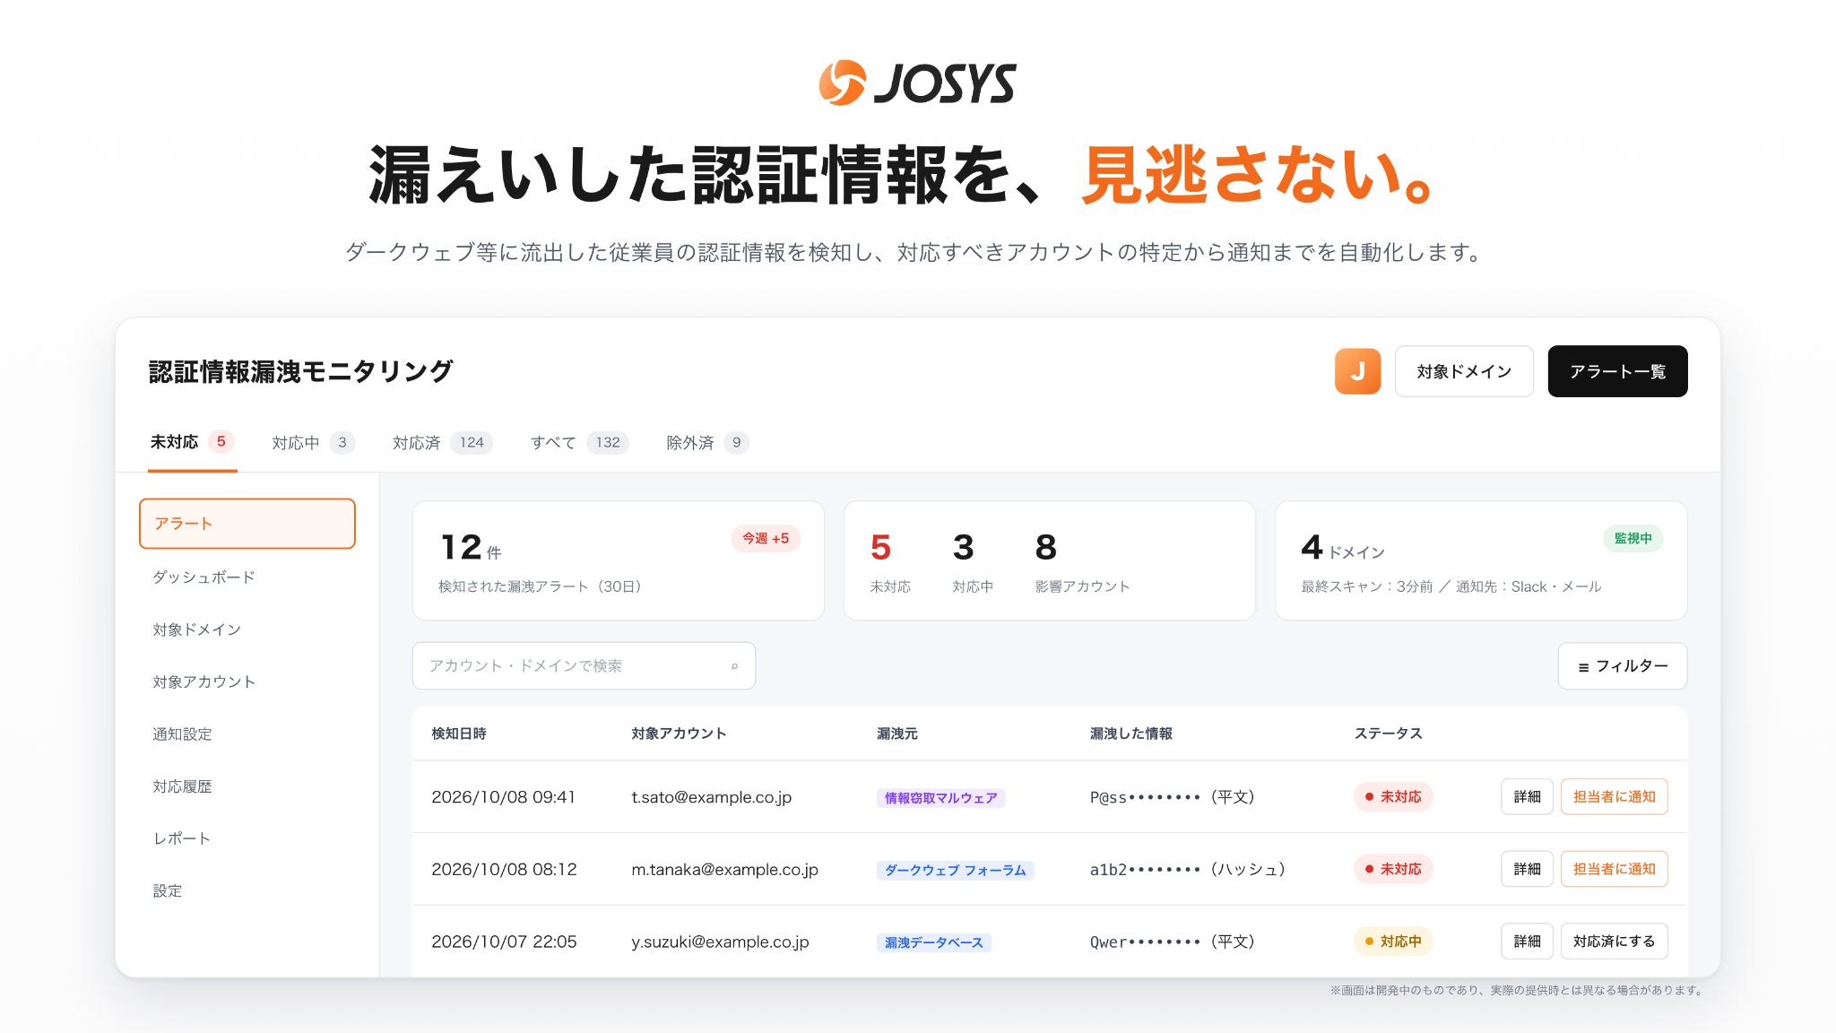
Task: Switch to the 対応中 tab
Action: (314, 443)
